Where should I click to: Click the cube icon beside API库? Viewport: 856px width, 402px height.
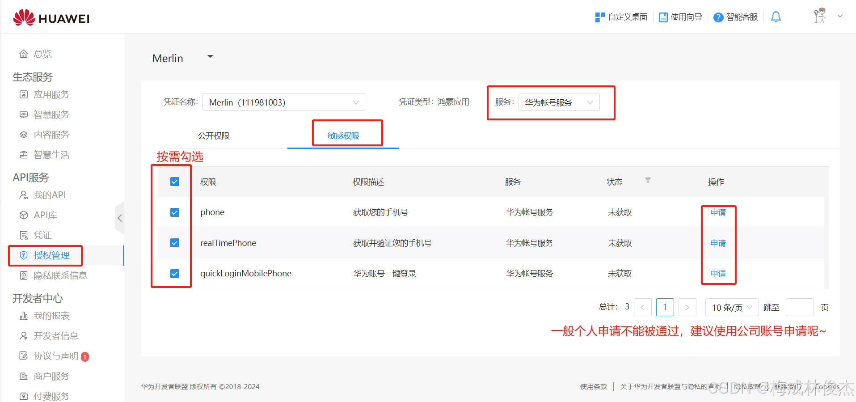24,215
